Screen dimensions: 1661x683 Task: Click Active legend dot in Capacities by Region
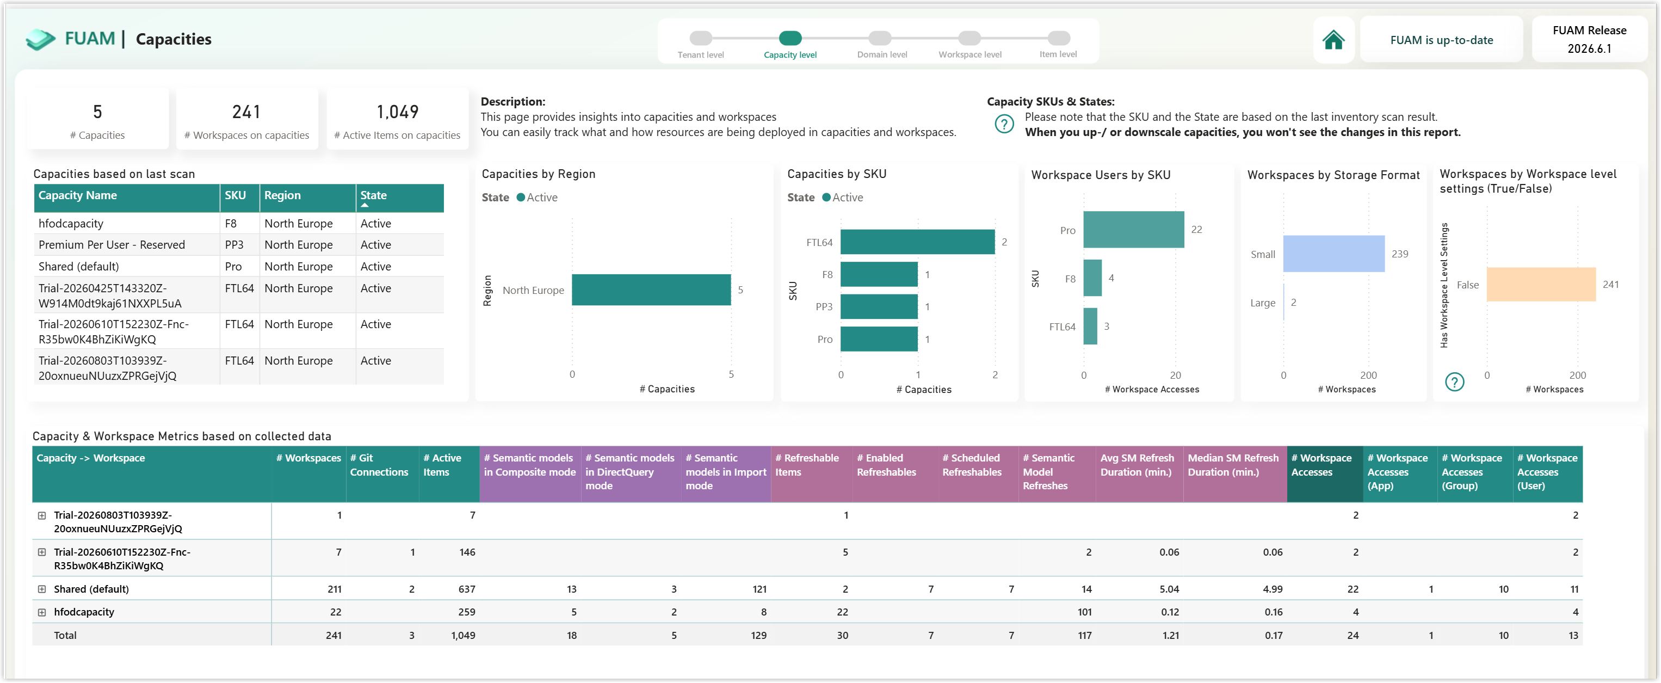[520, 198]
